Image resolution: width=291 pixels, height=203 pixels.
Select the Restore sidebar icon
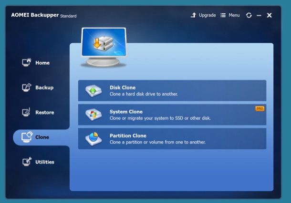26,112
